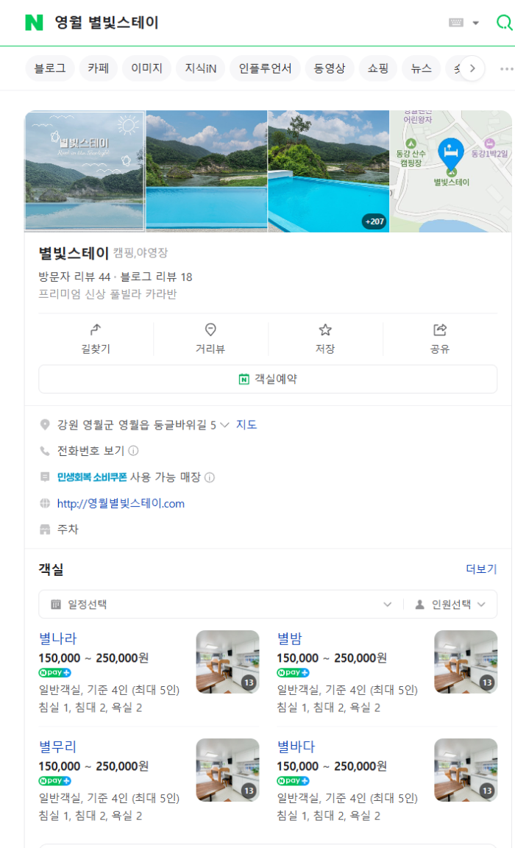Click the arrow to reveal more search tabs

point(473,68)
